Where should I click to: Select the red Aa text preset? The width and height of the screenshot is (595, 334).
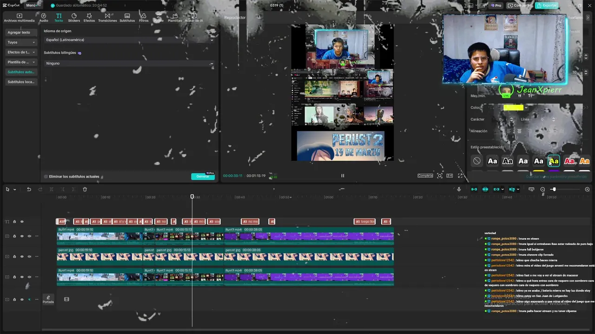[569, 161]
